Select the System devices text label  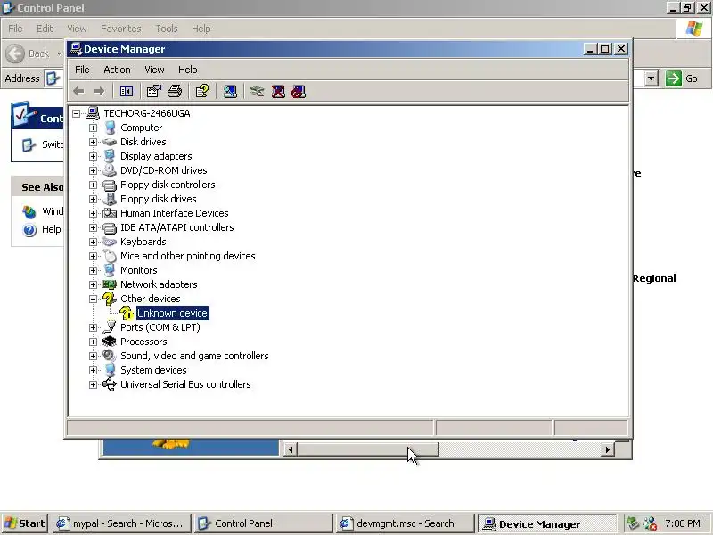tap(153, 370)
